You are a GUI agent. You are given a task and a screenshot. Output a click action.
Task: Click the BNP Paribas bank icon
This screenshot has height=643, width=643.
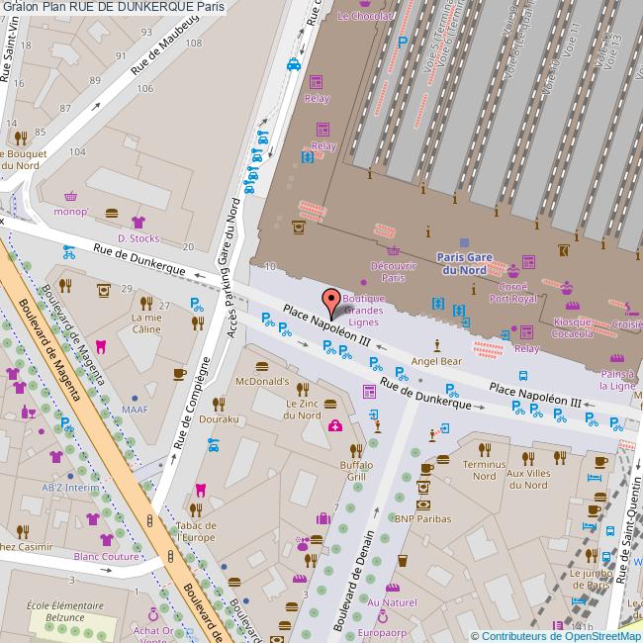pyautogui.click(x=423, y=505)
